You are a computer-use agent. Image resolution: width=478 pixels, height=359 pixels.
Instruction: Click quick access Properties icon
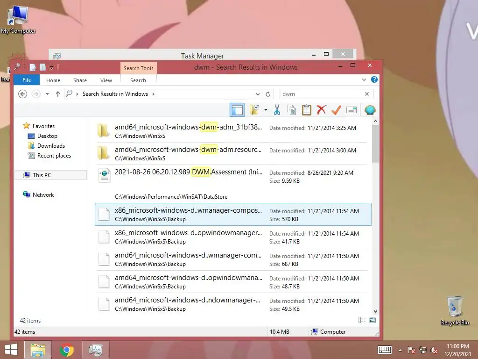point(33,67)
